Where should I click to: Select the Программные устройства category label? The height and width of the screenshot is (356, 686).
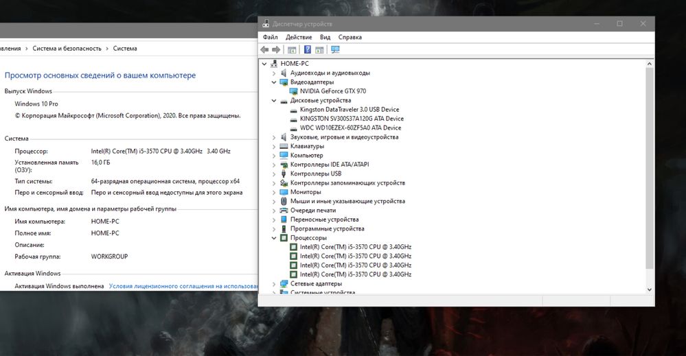[x=328, y=229]
